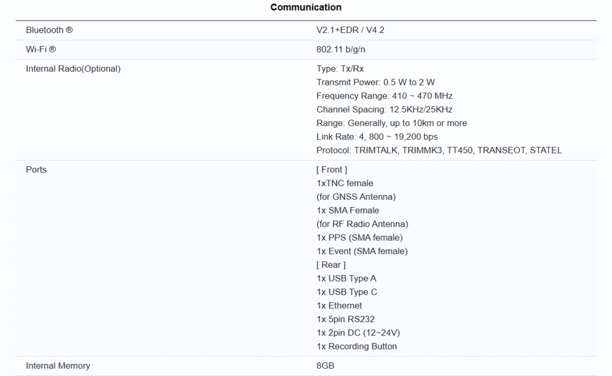Select the Transmit Power line

point(375,82)
